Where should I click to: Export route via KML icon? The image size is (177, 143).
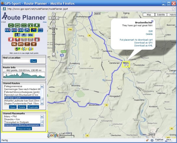click(x=14, y=44)
